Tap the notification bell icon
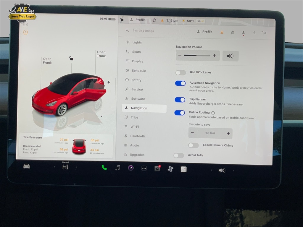This screenshot has width=303, height=227. point(243,33)
